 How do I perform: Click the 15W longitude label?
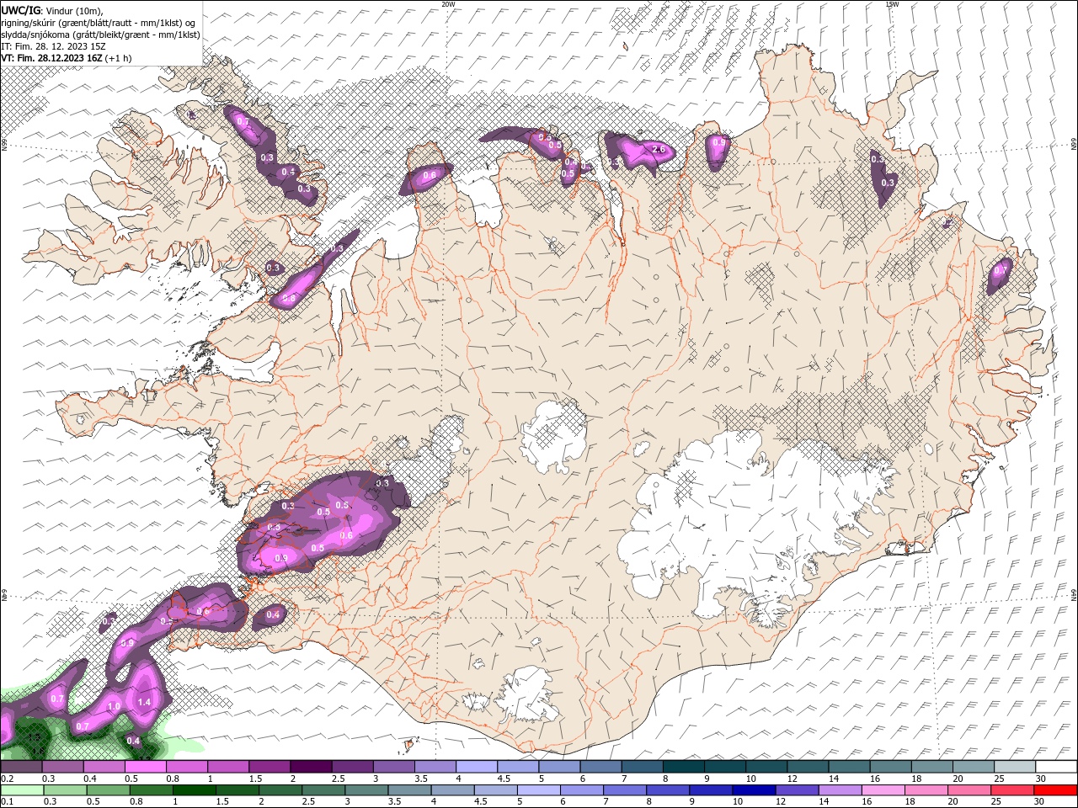[892, 4]
